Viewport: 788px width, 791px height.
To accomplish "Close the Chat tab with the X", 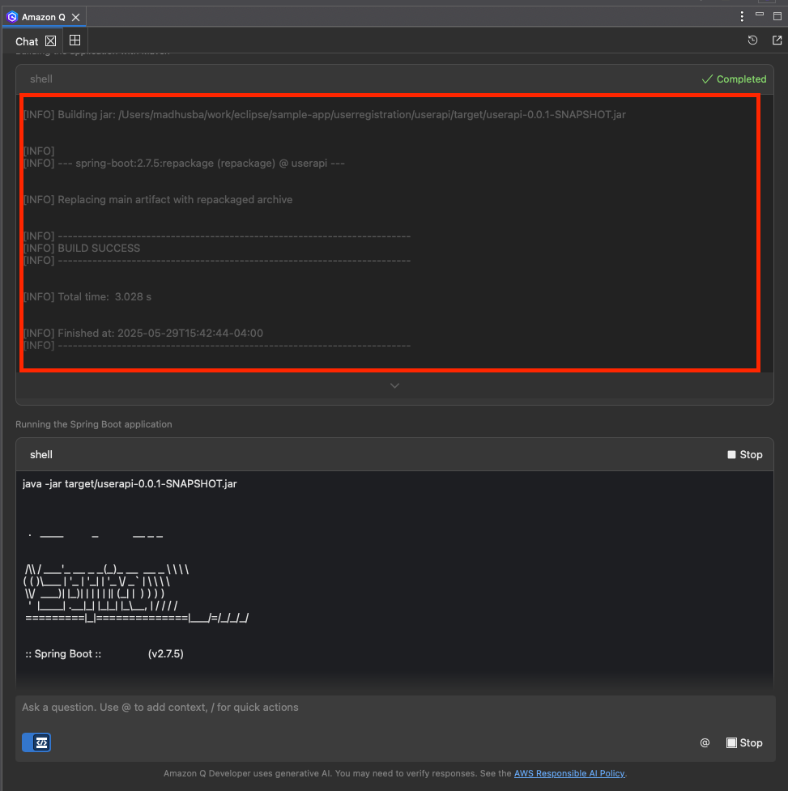I will tap(50, 40).
